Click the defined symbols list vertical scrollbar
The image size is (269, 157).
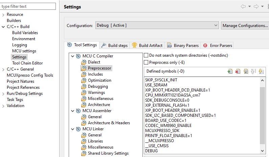coord(263,115)
